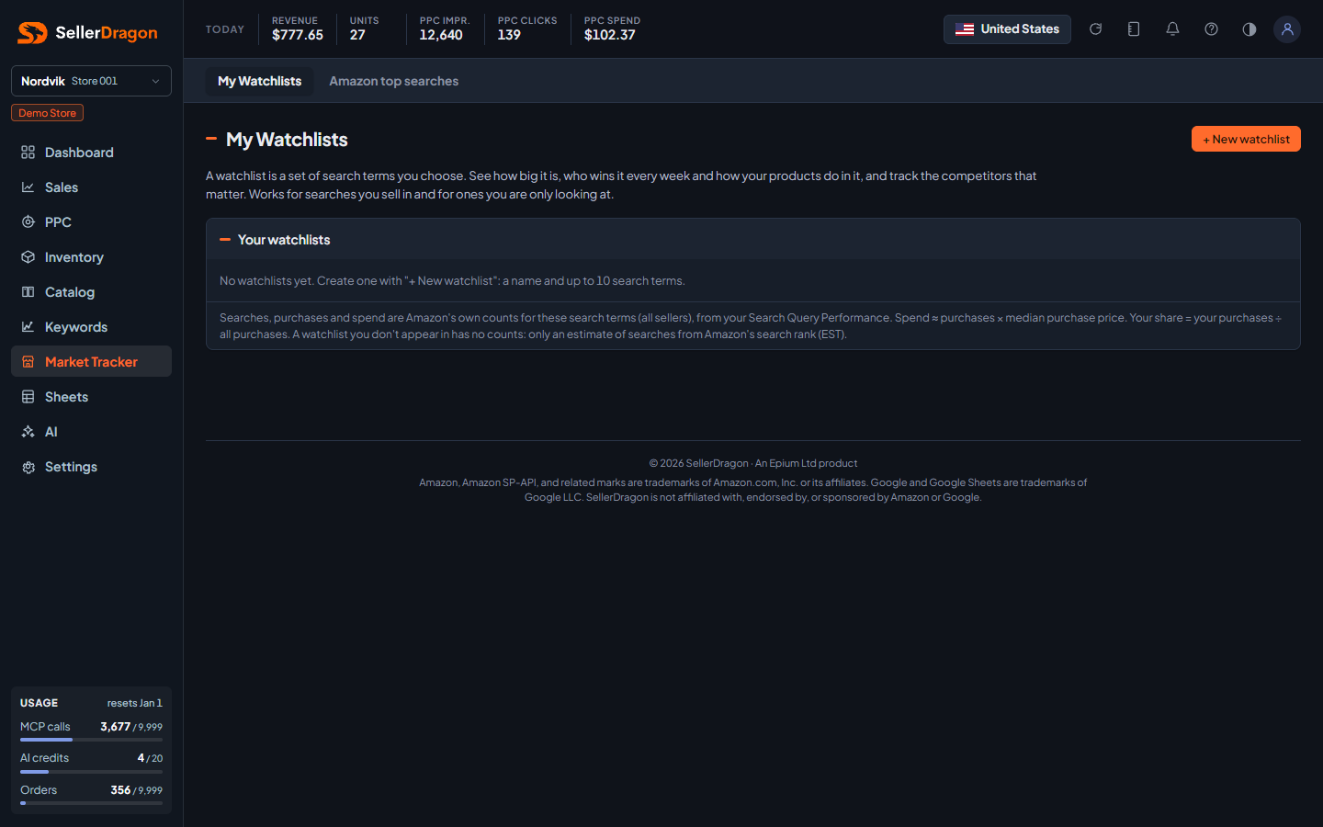Collapse the My Watchlists heading section

(x=211, y=139)
